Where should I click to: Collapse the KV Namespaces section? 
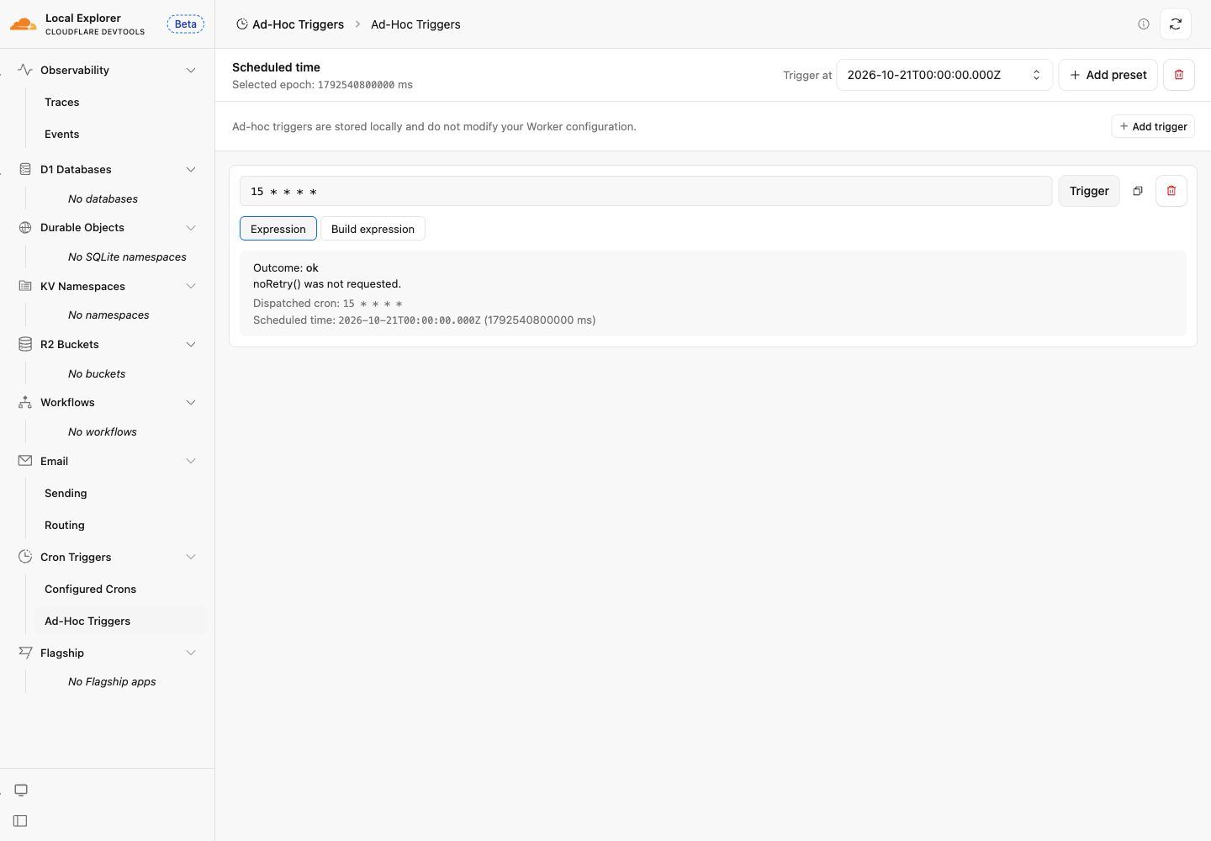(x=191, y=286)
